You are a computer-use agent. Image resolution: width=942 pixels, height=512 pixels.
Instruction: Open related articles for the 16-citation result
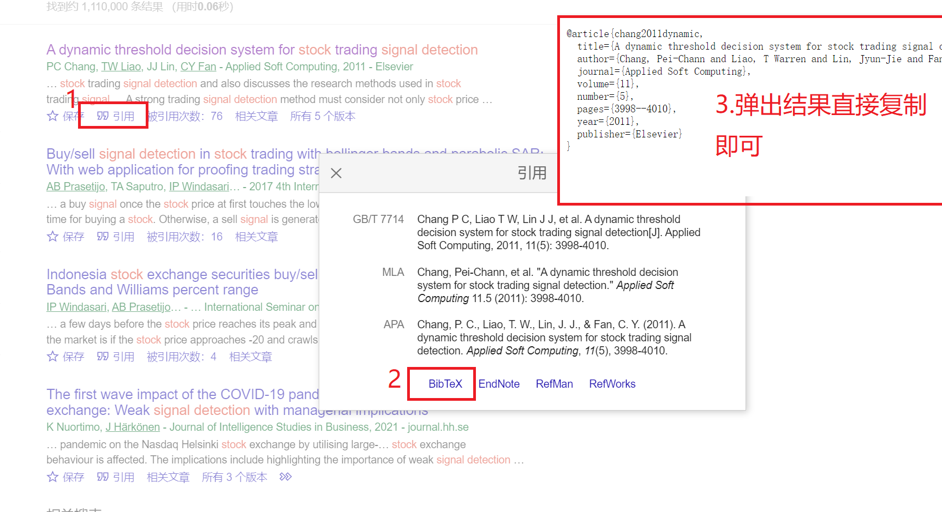(x=256, y=237)
